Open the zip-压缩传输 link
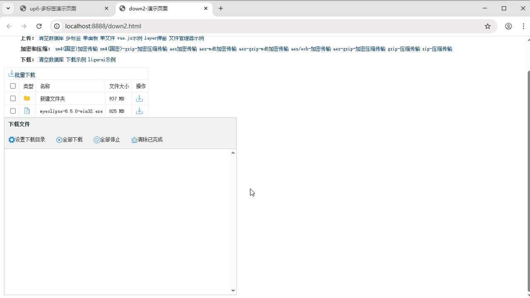530x298 pixels. point(437,49)
